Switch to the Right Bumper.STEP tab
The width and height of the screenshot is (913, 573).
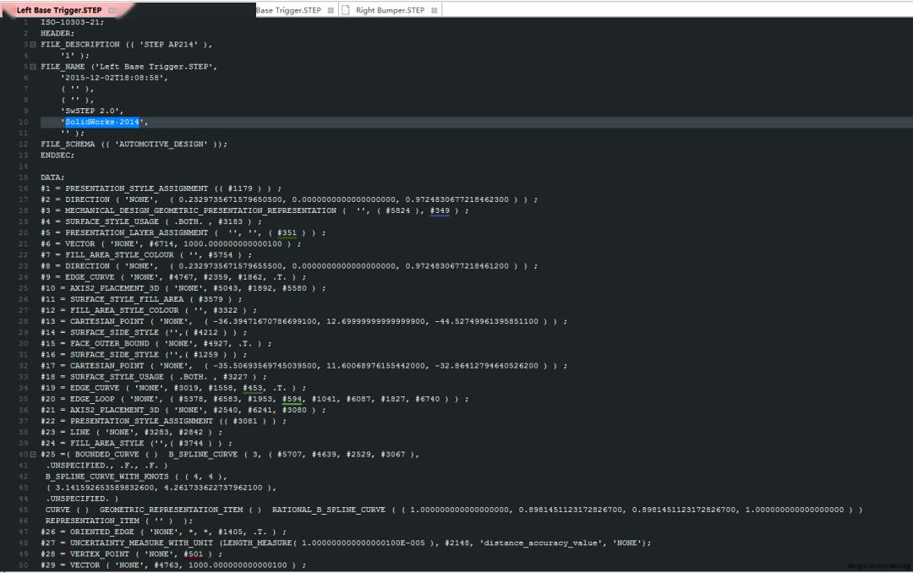(x=390, y=10)
